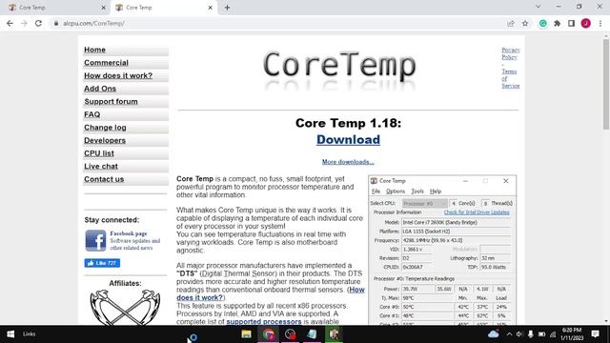Open the Commercial navigation link
The width and height of the screenshot is (610, 343).
106,63
